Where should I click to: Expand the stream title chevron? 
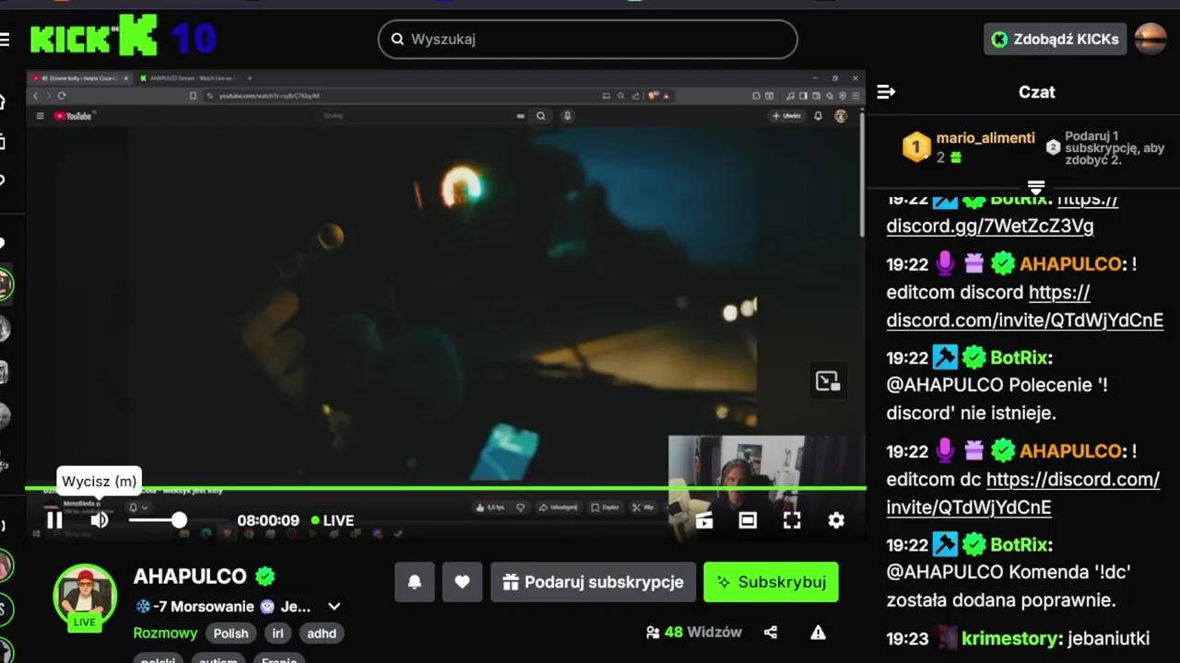[x=335, y=607]
